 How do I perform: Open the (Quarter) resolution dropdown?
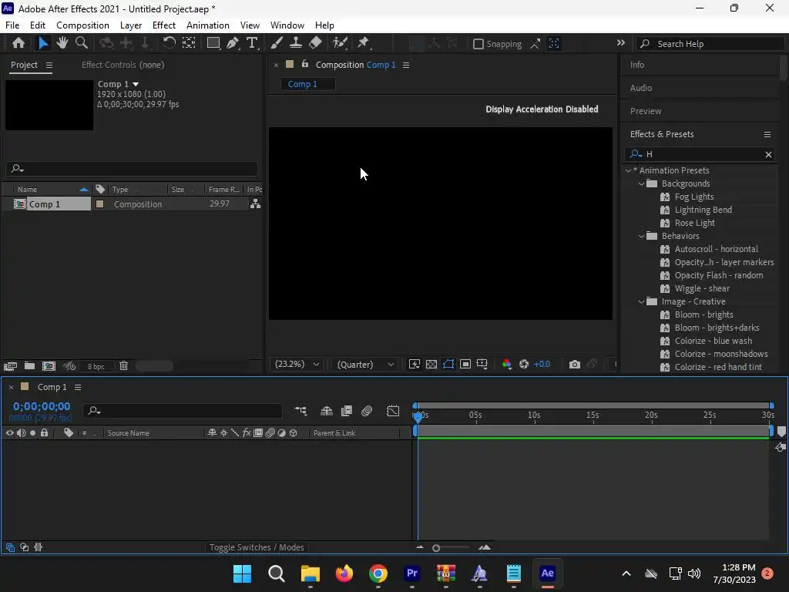365,364
